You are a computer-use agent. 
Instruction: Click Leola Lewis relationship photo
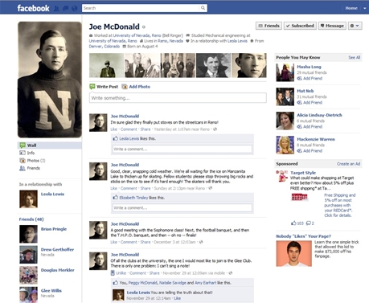coord(28,199)
